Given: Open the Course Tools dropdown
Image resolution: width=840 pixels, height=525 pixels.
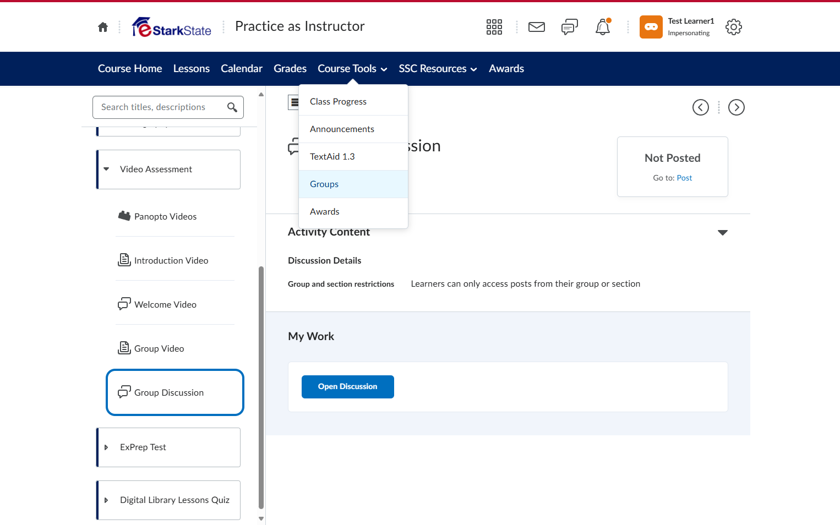Looking at the screenshot, I should point(352,69).
